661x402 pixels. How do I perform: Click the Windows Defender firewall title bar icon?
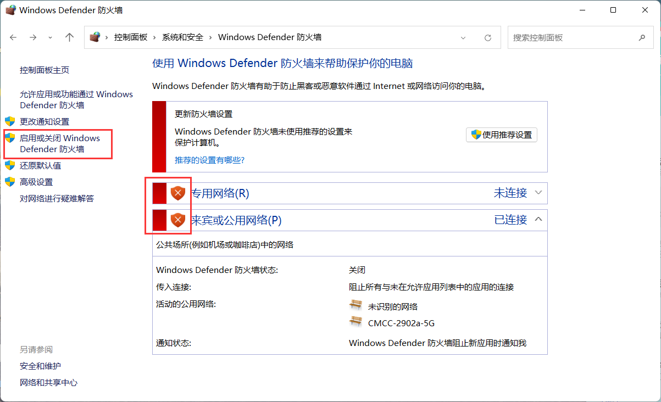10,10
